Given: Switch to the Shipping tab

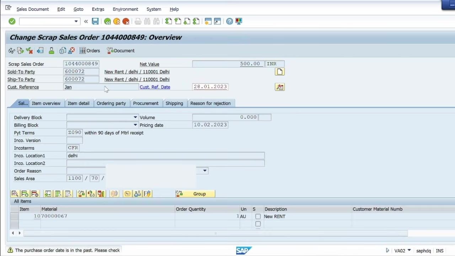Looking at the screenshot, I should 174,103.
